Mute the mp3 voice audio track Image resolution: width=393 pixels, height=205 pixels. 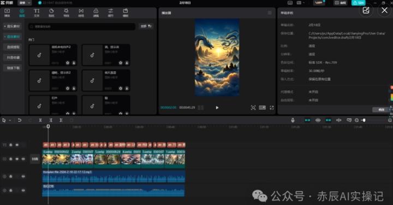(x=23, y=177)
